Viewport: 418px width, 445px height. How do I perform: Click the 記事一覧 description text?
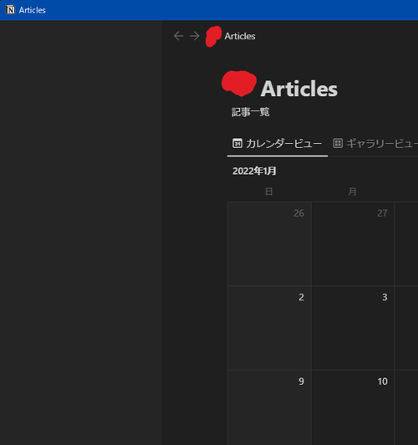(251, 112)
